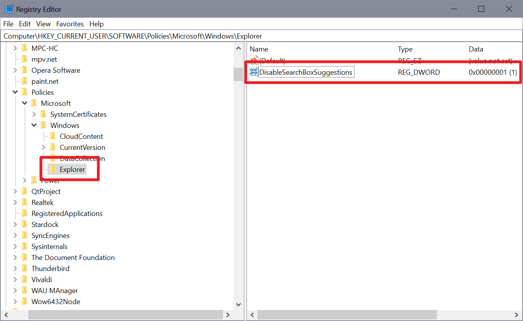Click the Policies folder icon

(x=25, y=92)
